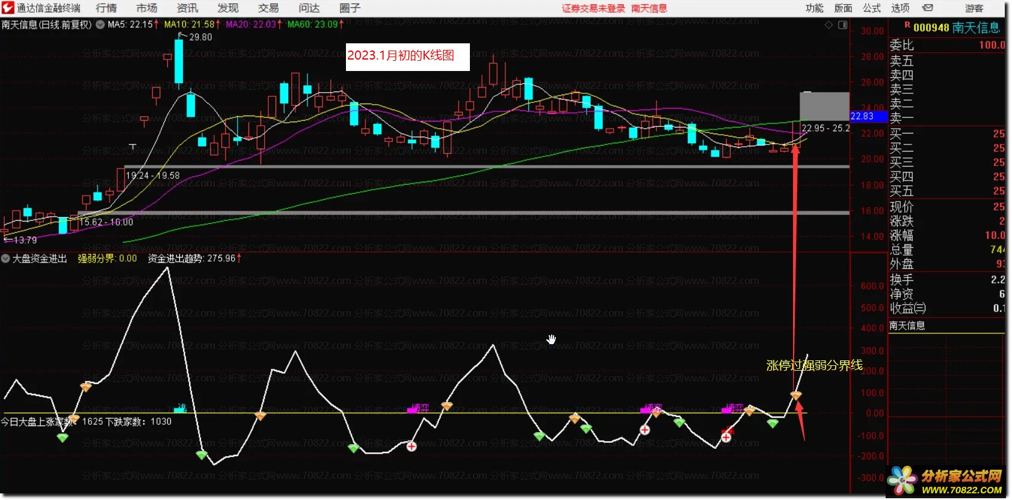Click the 29.80 high price label
This screenshot has height=500, width=1012.
(200, 37)
